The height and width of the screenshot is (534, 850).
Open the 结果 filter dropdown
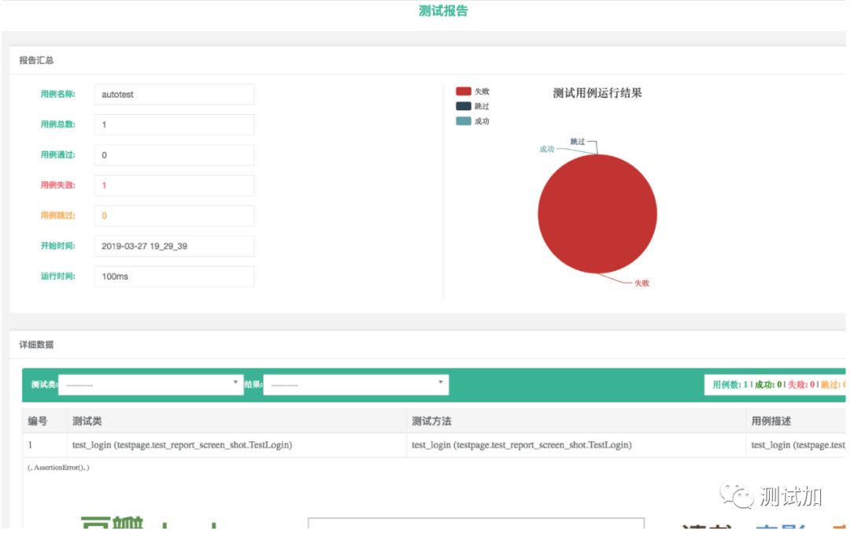click(x=354, y=384)
